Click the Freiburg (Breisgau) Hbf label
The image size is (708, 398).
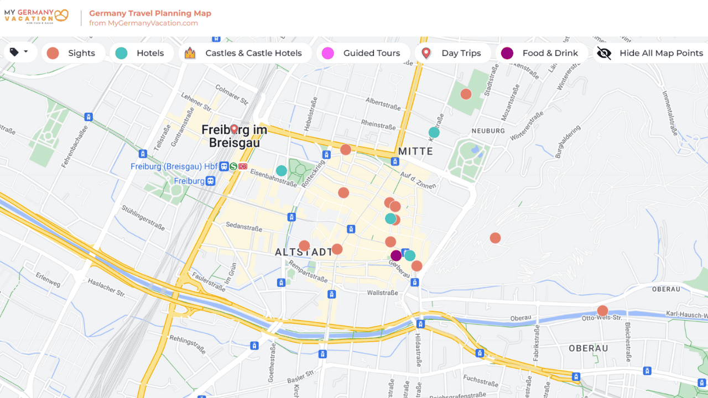174,166
